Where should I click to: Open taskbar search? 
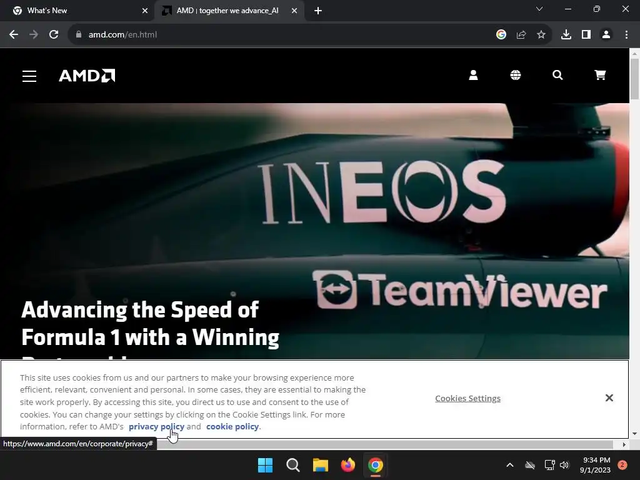point(293,465)
